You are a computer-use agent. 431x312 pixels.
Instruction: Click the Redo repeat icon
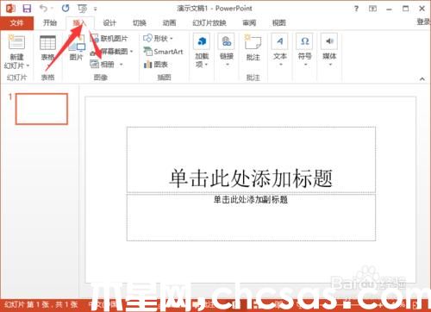(66, 9)
